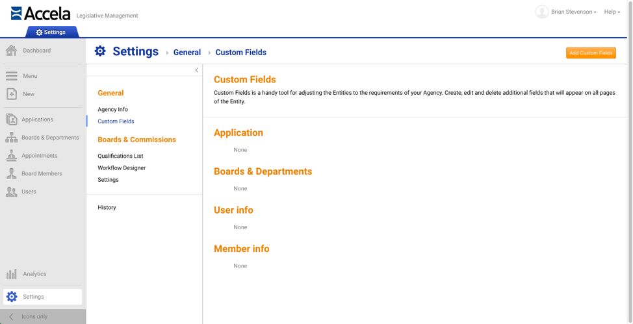This screenshot has width=633, height=324.
Task: Click the Application section heading
Action: click(x=239, y=132)
